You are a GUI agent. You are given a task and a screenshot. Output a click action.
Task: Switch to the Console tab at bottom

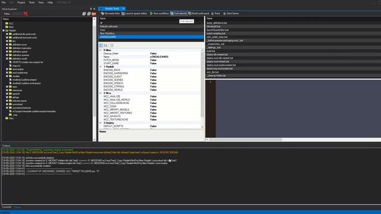(7, 207)
